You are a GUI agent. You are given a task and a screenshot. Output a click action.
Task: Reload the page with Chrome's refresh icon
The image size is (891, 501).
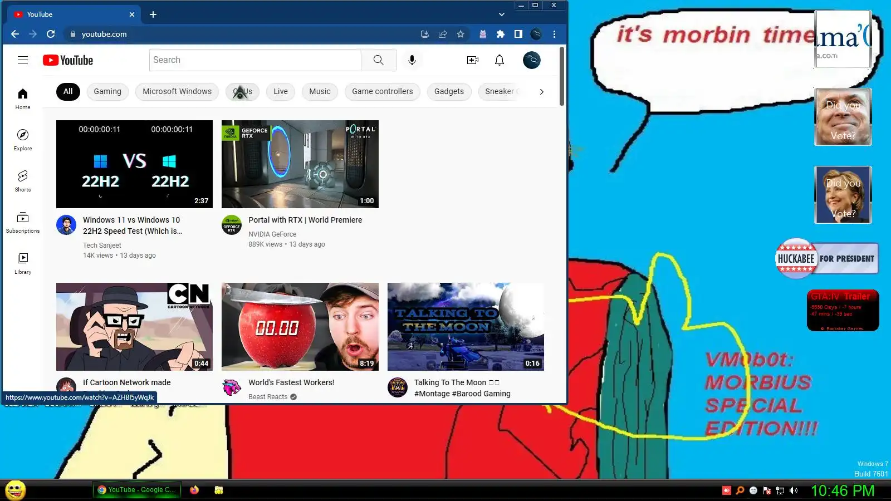(51, 34)
